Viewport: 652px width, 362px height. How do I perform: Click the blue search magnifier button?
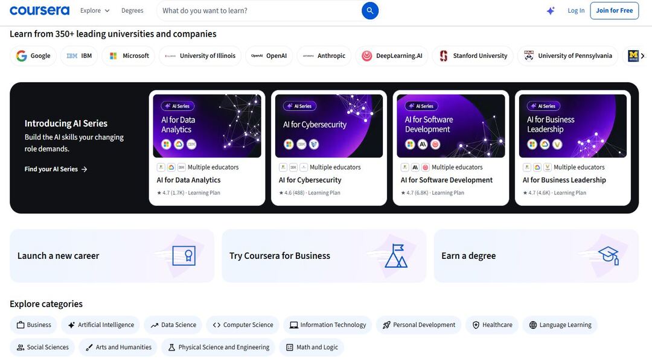pyautogui.click(x=369, y=11)
